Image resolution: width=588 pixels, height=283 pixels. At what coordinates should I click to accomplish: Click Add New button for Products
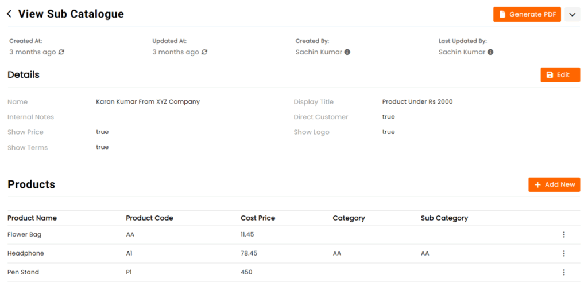(x=554, y=184)
